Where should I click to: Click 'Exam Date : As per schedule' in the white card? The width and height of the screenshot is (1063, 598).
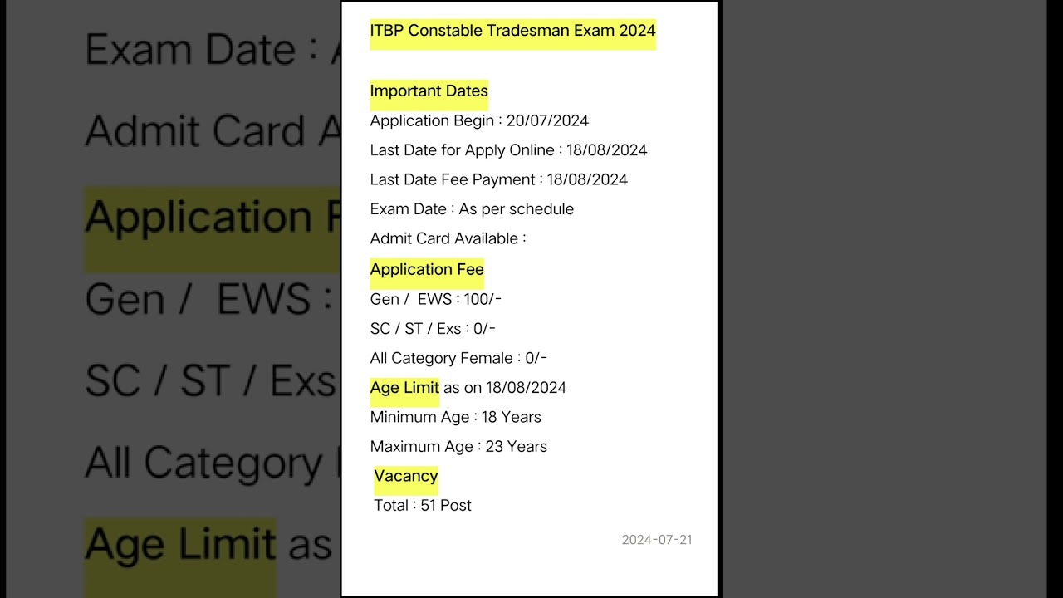coord(472,209)
